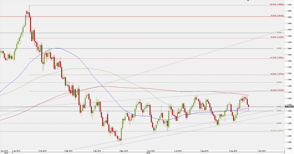294x154 pixels.
Task: Click the 50.00% Fibonacci level label
Action: tap(277, 74)
